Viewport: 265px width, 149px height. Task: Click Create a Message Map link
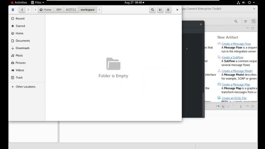tap(236, 84)
